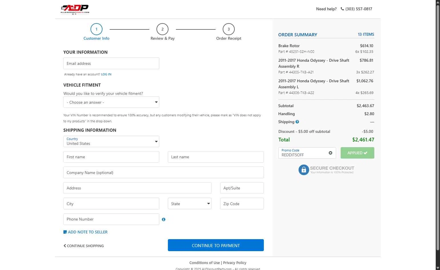Click the phone number info icon
This screenshot has height=270, width=440.
pos(164,219)
